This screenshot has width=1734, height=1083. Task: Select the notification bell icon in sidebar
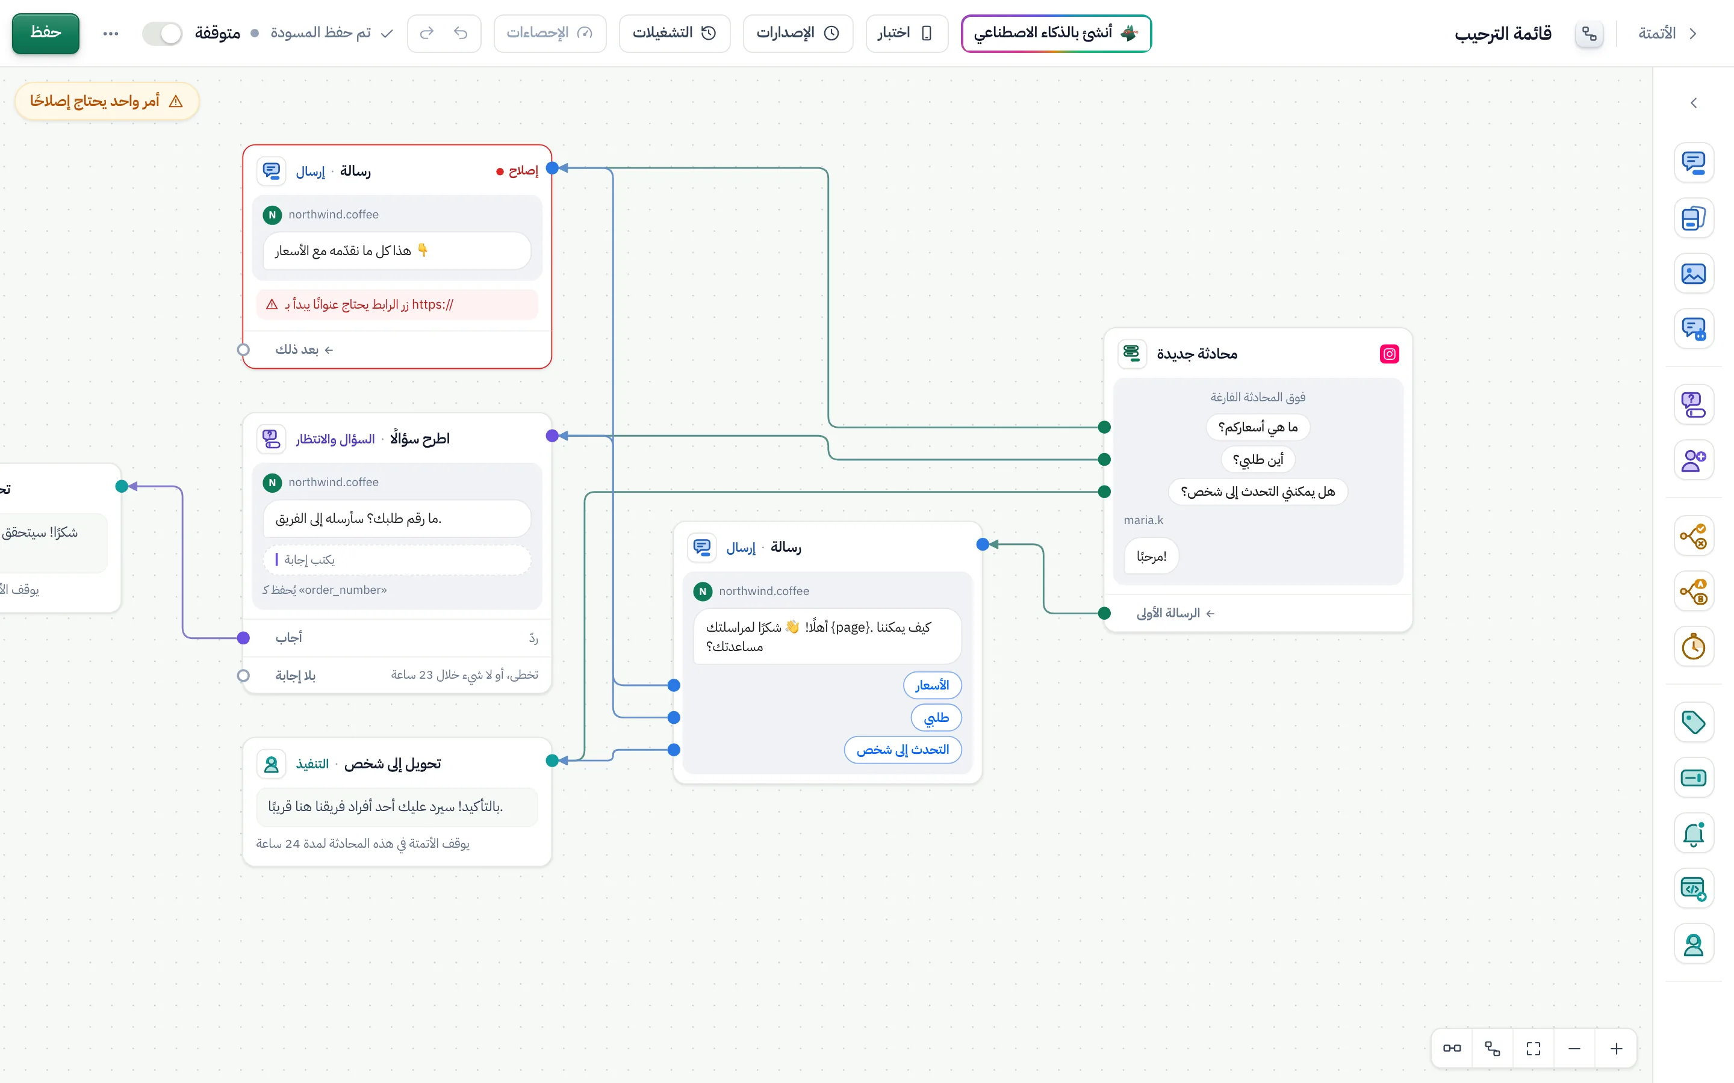coord(1693,834)
